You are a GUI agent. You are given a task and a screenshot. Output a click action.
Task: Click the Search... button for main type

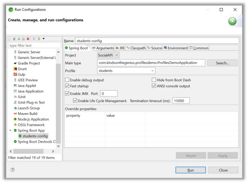[x=222, y=63]
